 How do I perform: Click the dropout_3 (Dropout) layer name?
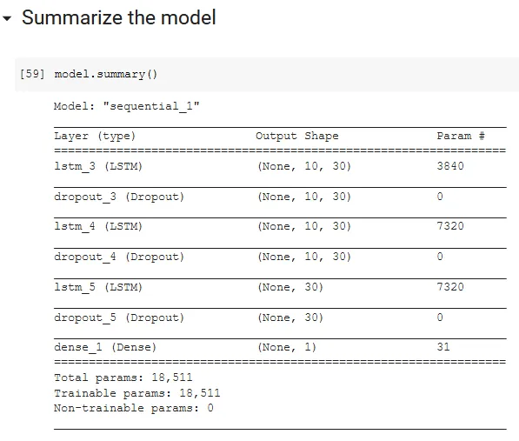[119, 197]
